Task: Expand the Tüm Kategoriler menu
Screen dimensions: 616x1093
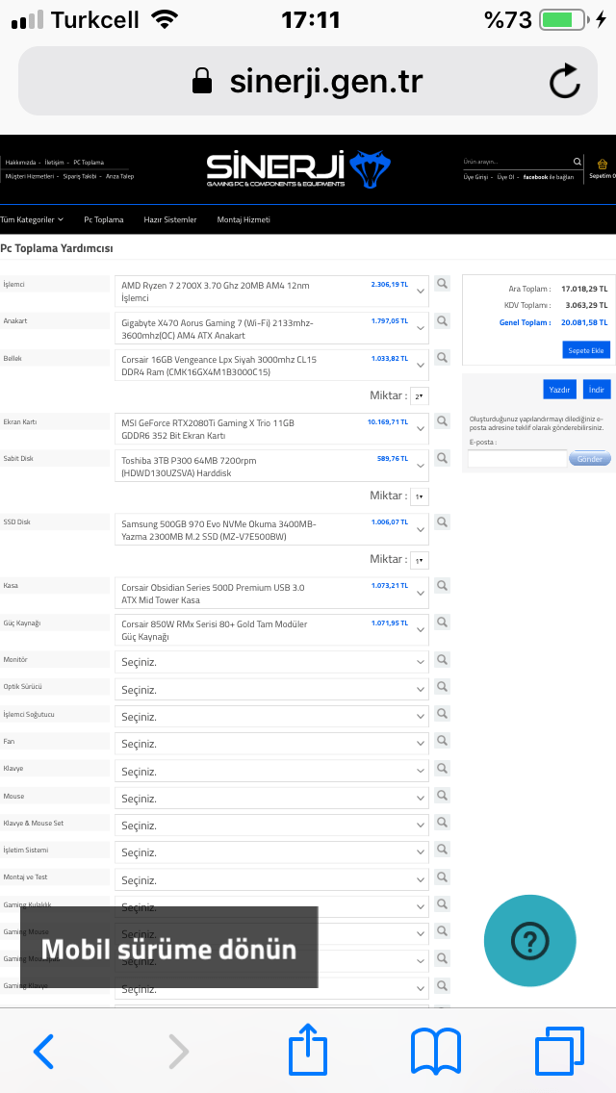Action: point(32,219)
